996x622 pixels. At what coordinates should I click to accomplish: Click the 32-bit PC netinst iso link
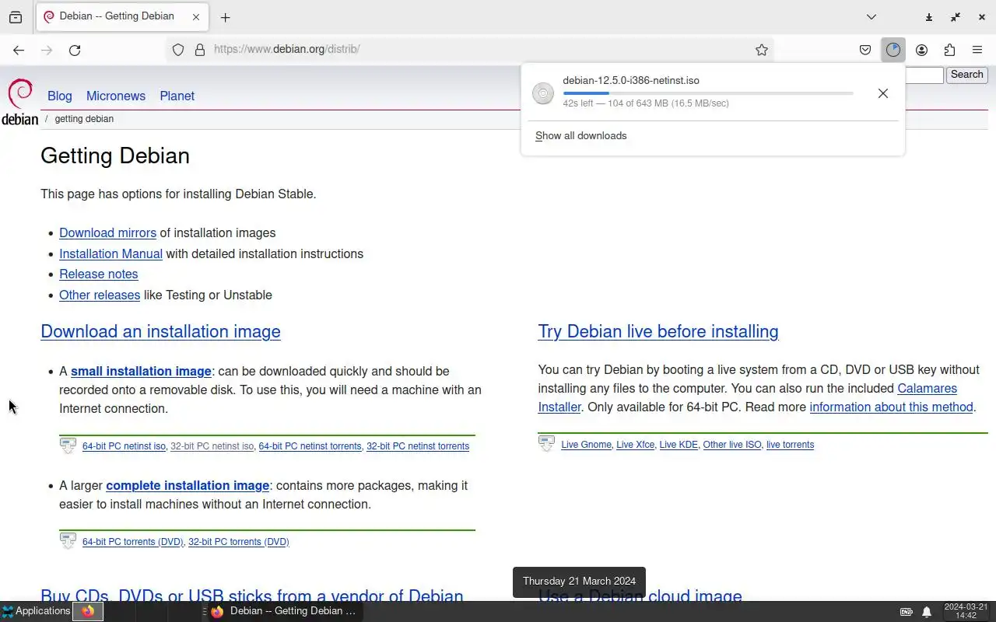(x=212, y=446)
